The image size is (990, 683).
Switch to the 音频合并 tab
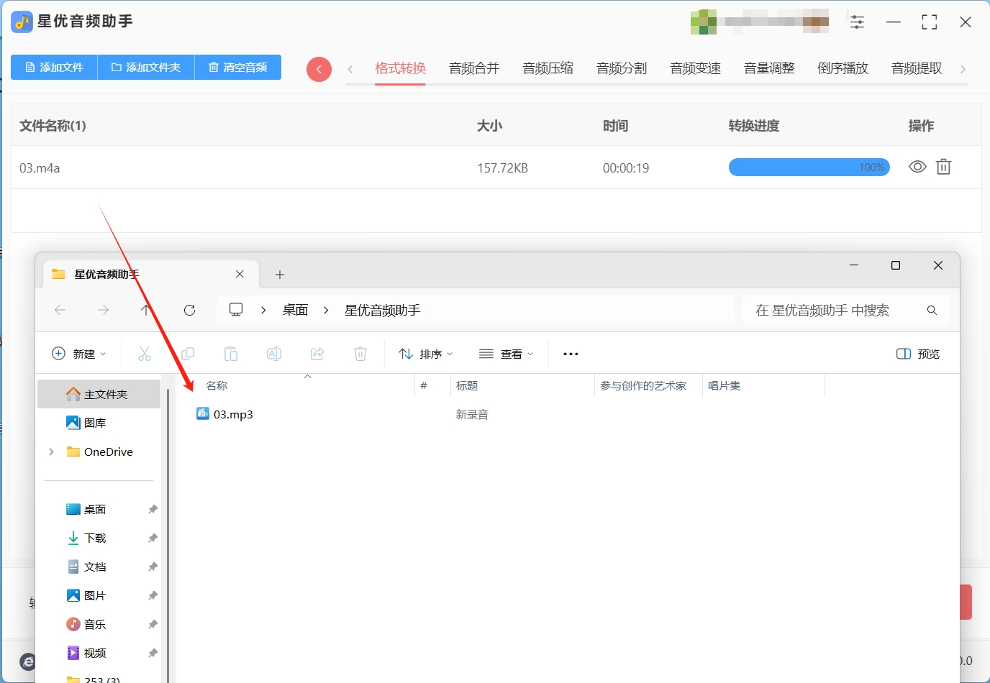[474, 68]
